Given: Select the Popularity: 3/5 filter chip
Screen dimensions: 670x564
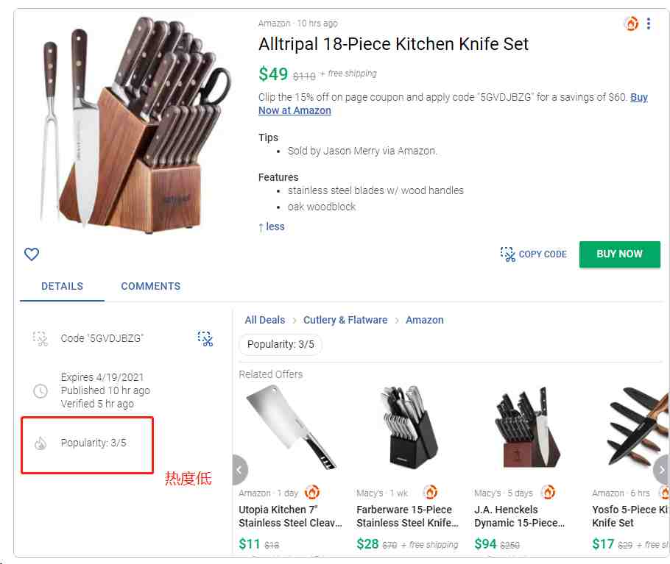Looking at the screenshot, I should (281, 344).
